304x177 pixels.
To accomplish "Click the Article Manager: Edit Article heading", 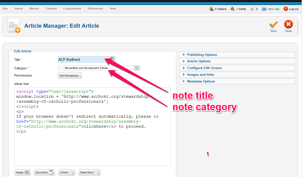I will 62,26.
